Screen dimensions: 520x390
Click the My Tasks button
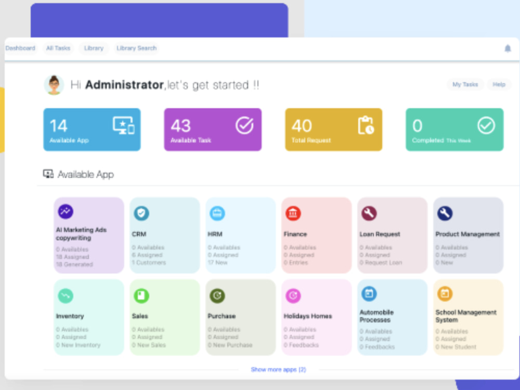tap(465, 84)
